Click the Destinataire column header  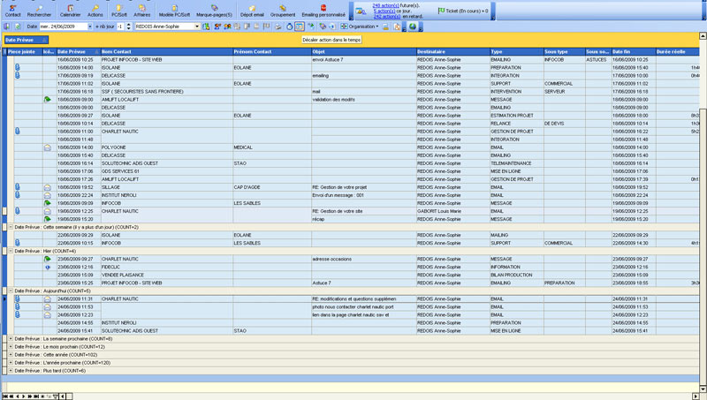[433, 52]
